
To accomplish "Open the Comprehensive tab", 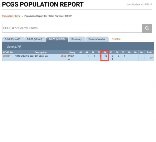I will click(x=97, y=39).
